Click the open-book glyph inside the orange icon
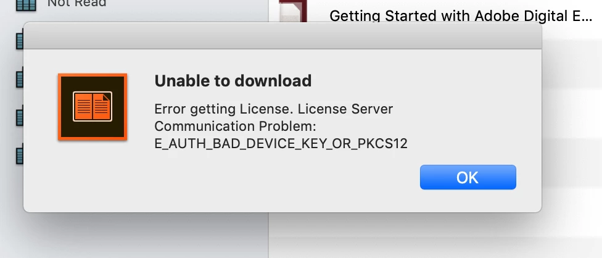602x258 pixels. tap(93, 106)
